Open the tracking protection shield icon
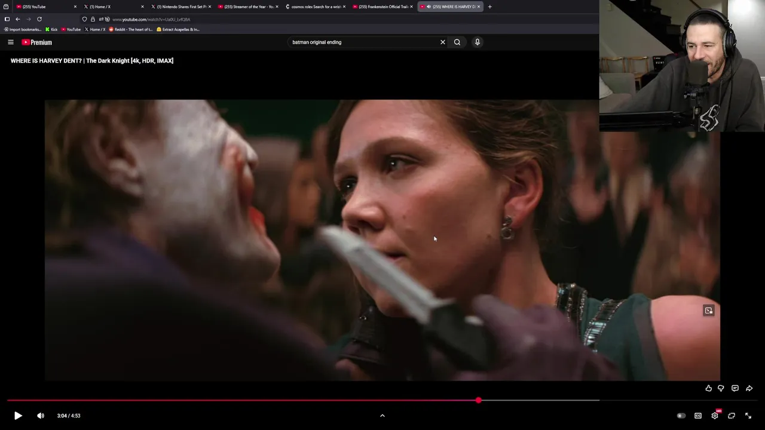765x430 pixels. [x=84, y=19]
